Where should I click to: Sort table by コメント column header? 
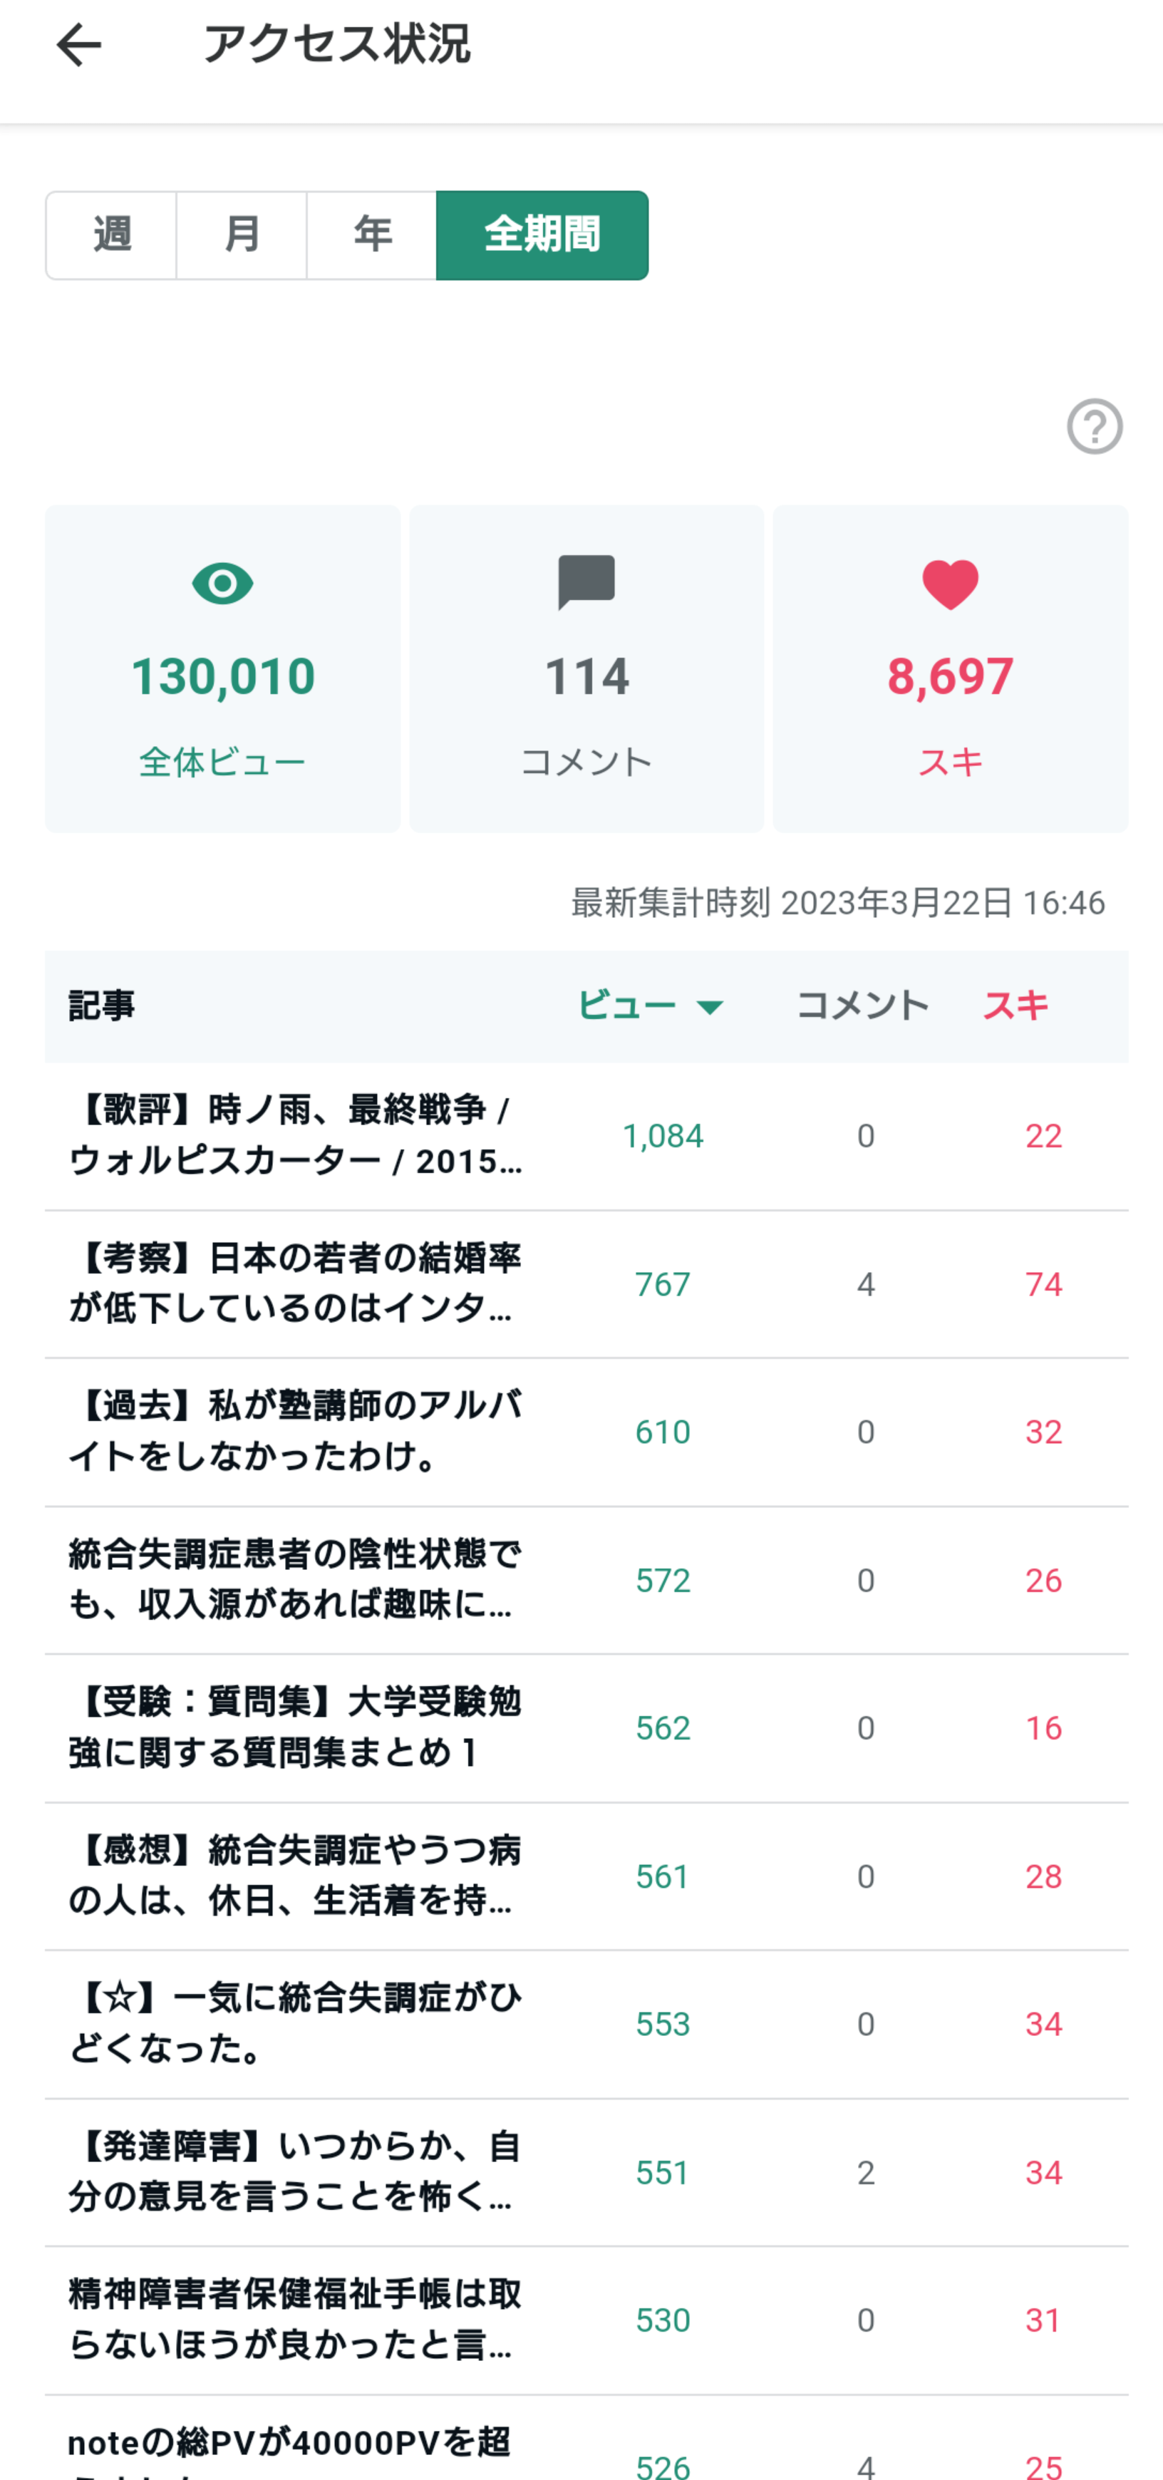[x=862, y=1006]
